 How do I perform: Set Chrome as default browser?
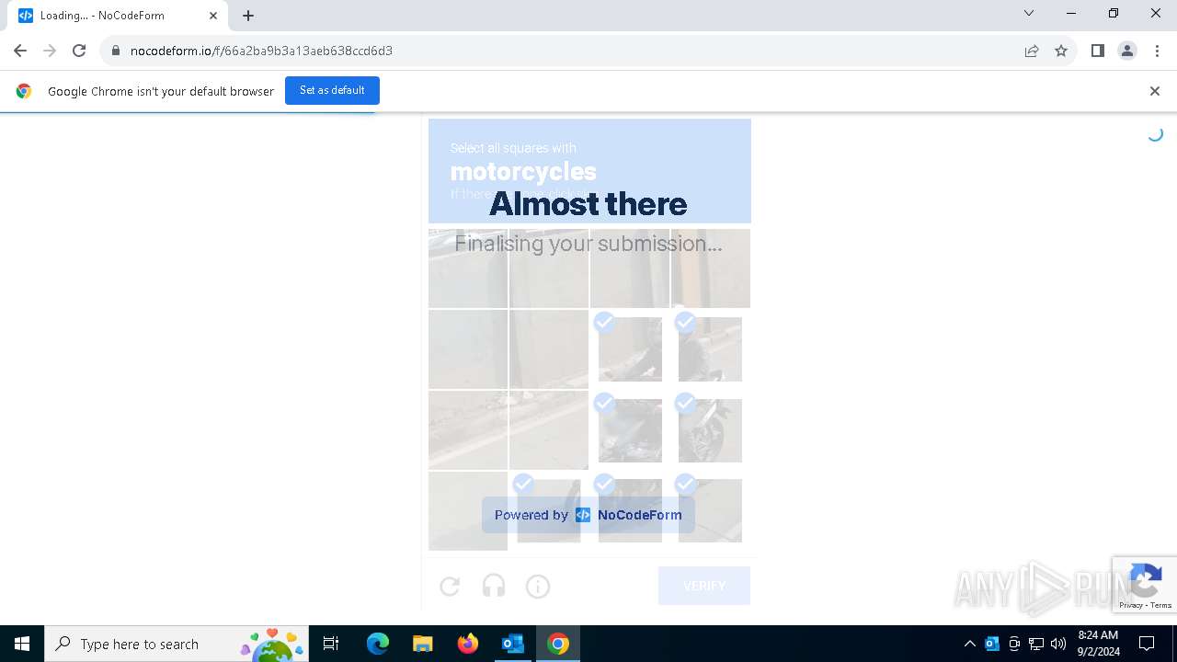click(332, 90)
